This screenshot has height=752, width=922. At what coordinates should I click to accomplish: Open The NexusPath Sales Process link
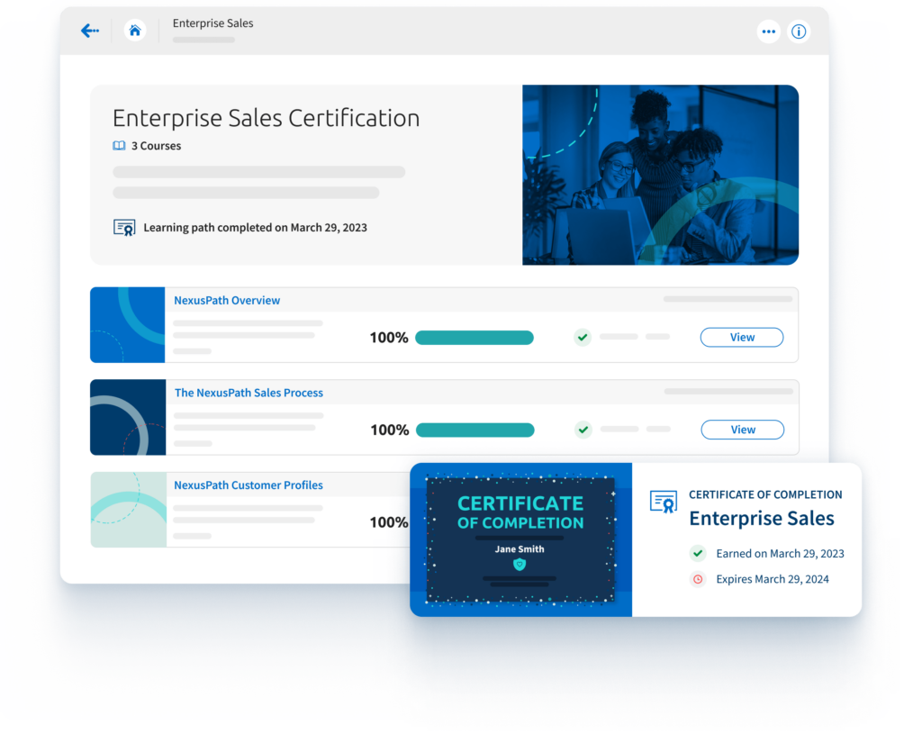[x=249, y=393]
